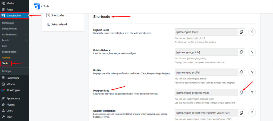
Task: Click 'Great for user profile headers' hint
Action: tap(195, 42)
